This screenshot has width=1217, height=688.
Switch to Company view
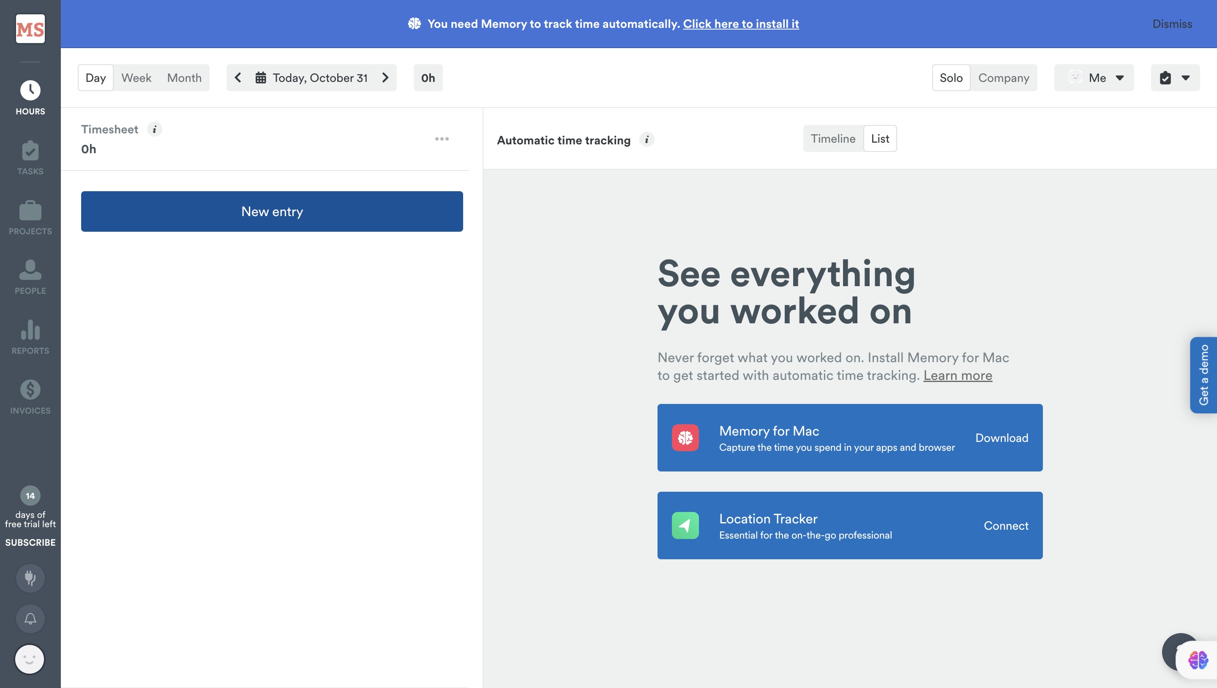[x=1003, y=78]
